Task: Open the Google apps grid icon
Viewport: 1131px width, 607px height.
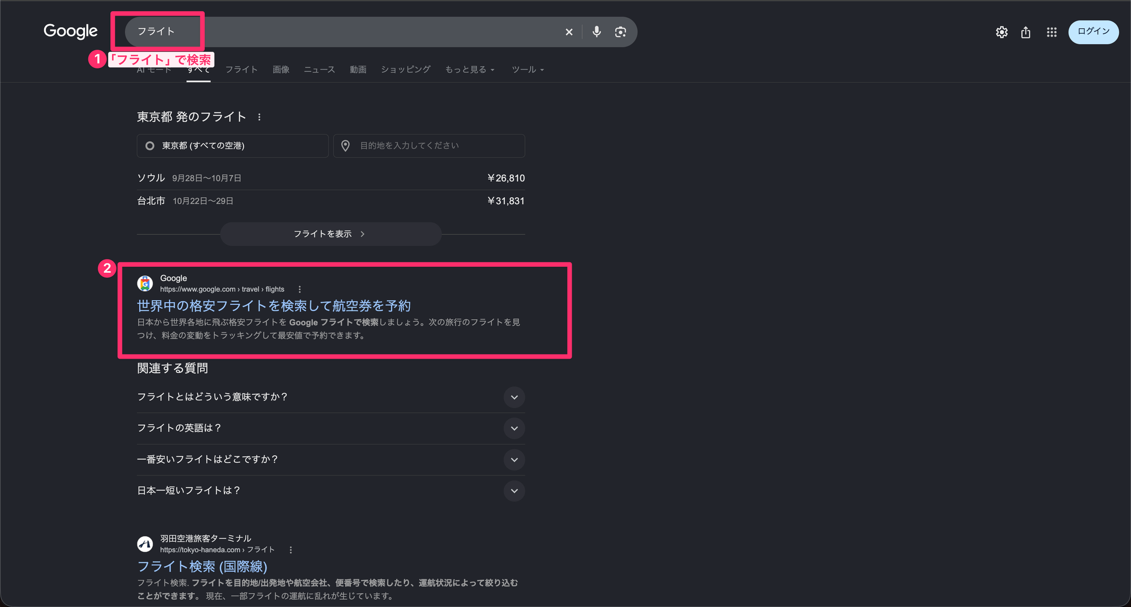Action: (x=1051, y=32)
